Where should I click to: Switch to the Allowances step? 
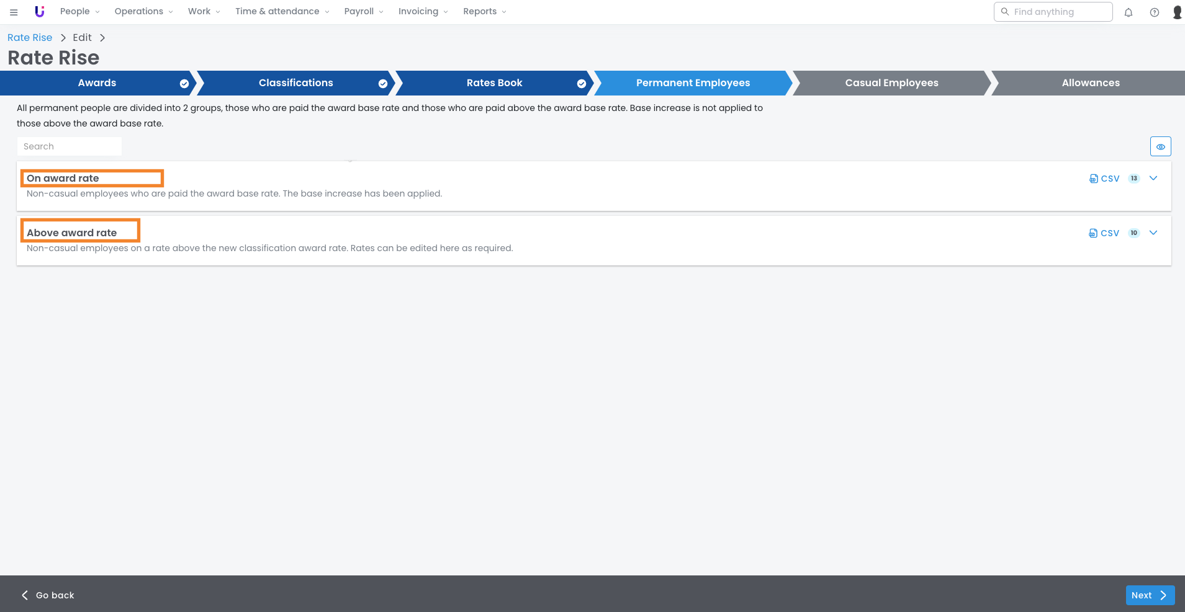click(1090, 83)
